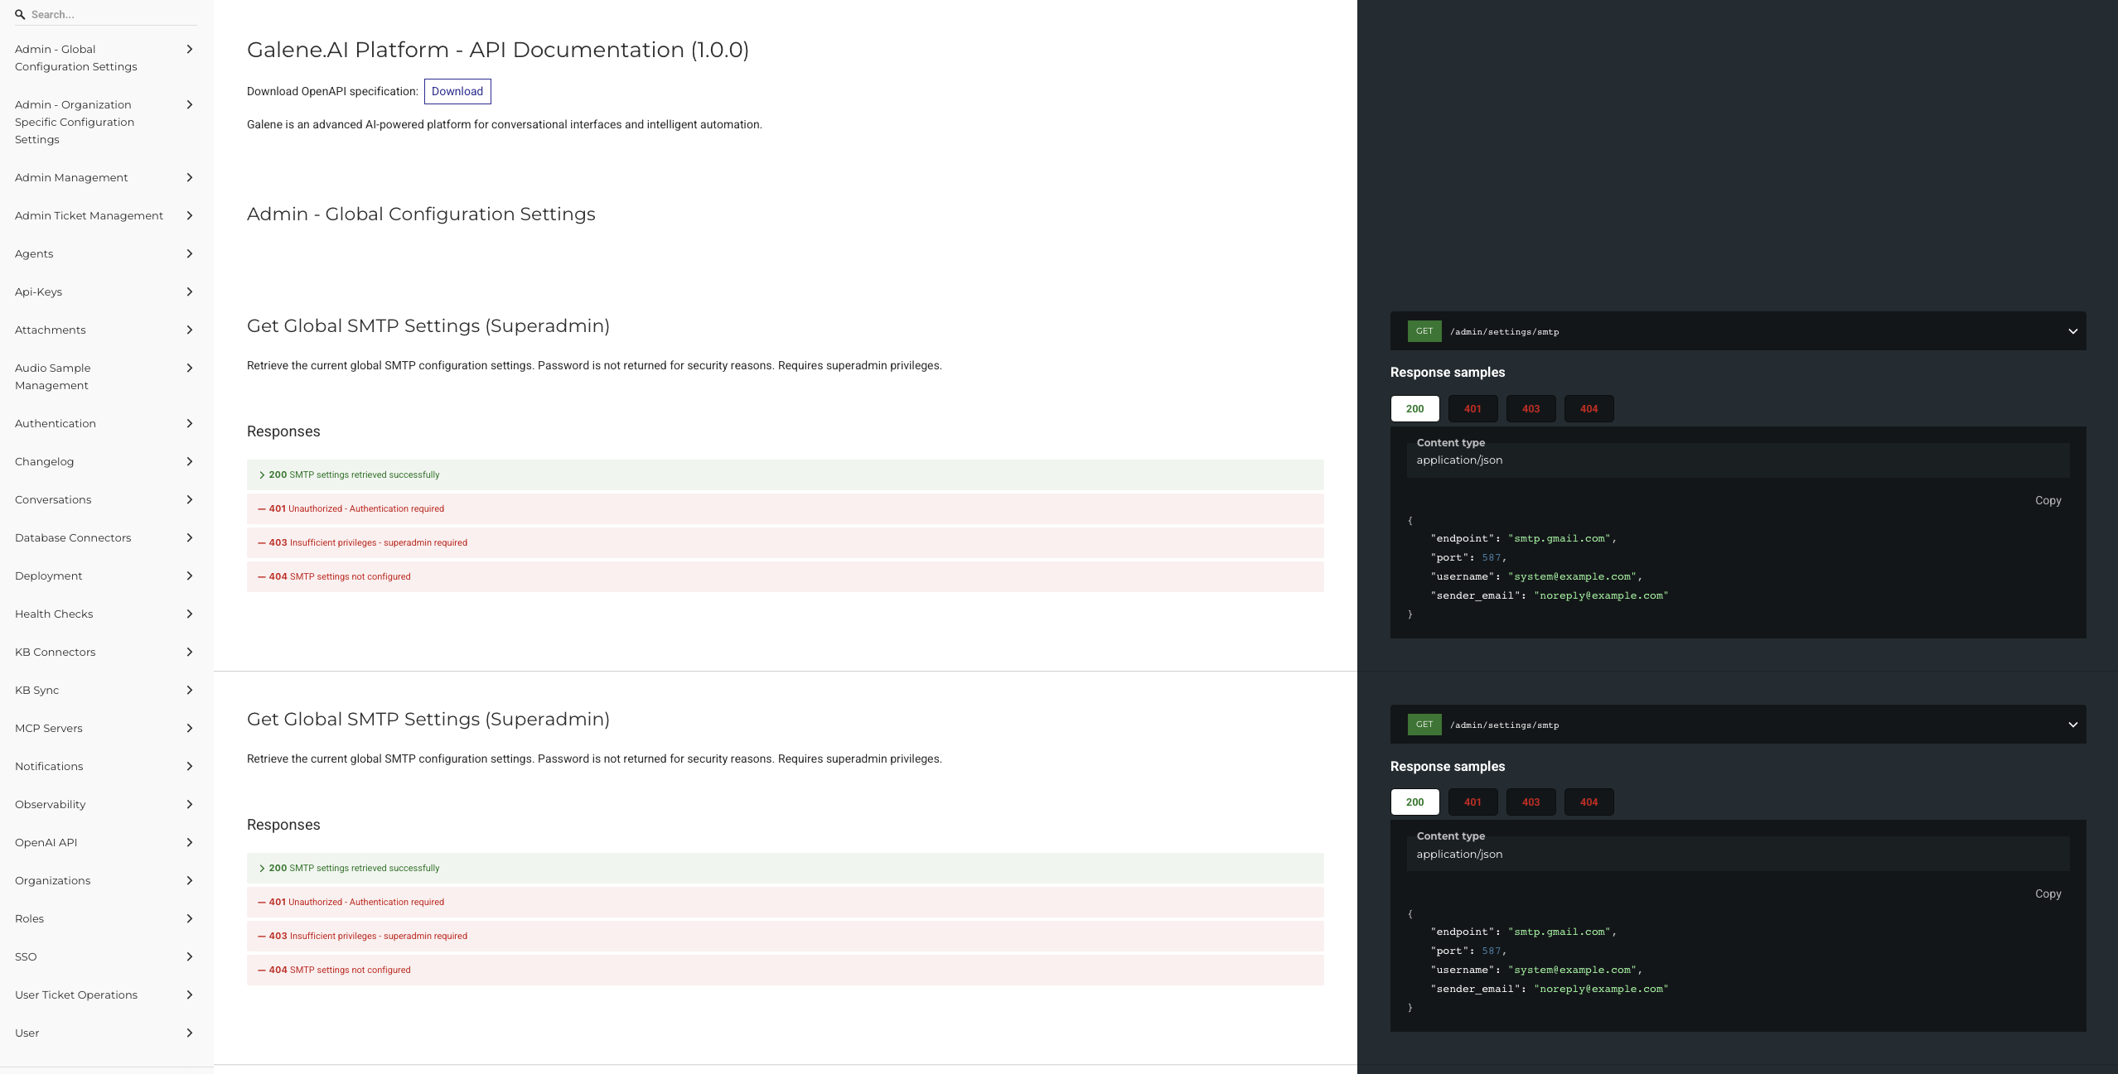Click the search magnifier icon

point(22,14)
